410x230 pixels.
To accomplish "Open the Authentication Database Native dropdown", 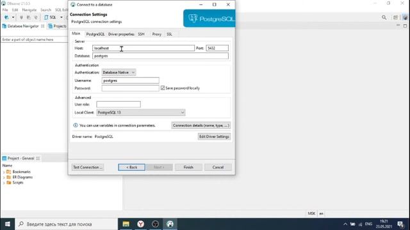I will [119, 72].
